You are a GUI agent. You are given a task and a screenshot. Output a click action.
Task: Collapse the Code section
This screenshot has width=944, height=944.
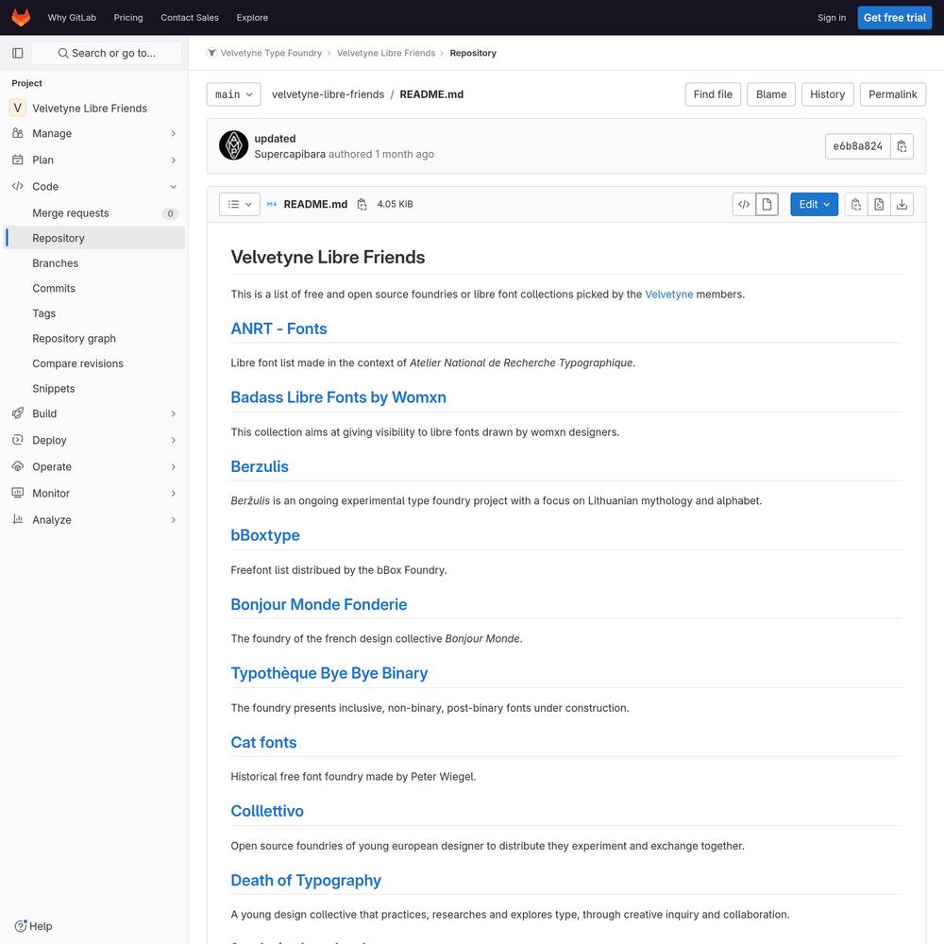[174, 186]
